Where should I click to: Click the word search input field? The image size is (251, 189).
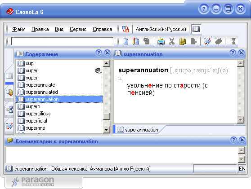tap(62, 42)
